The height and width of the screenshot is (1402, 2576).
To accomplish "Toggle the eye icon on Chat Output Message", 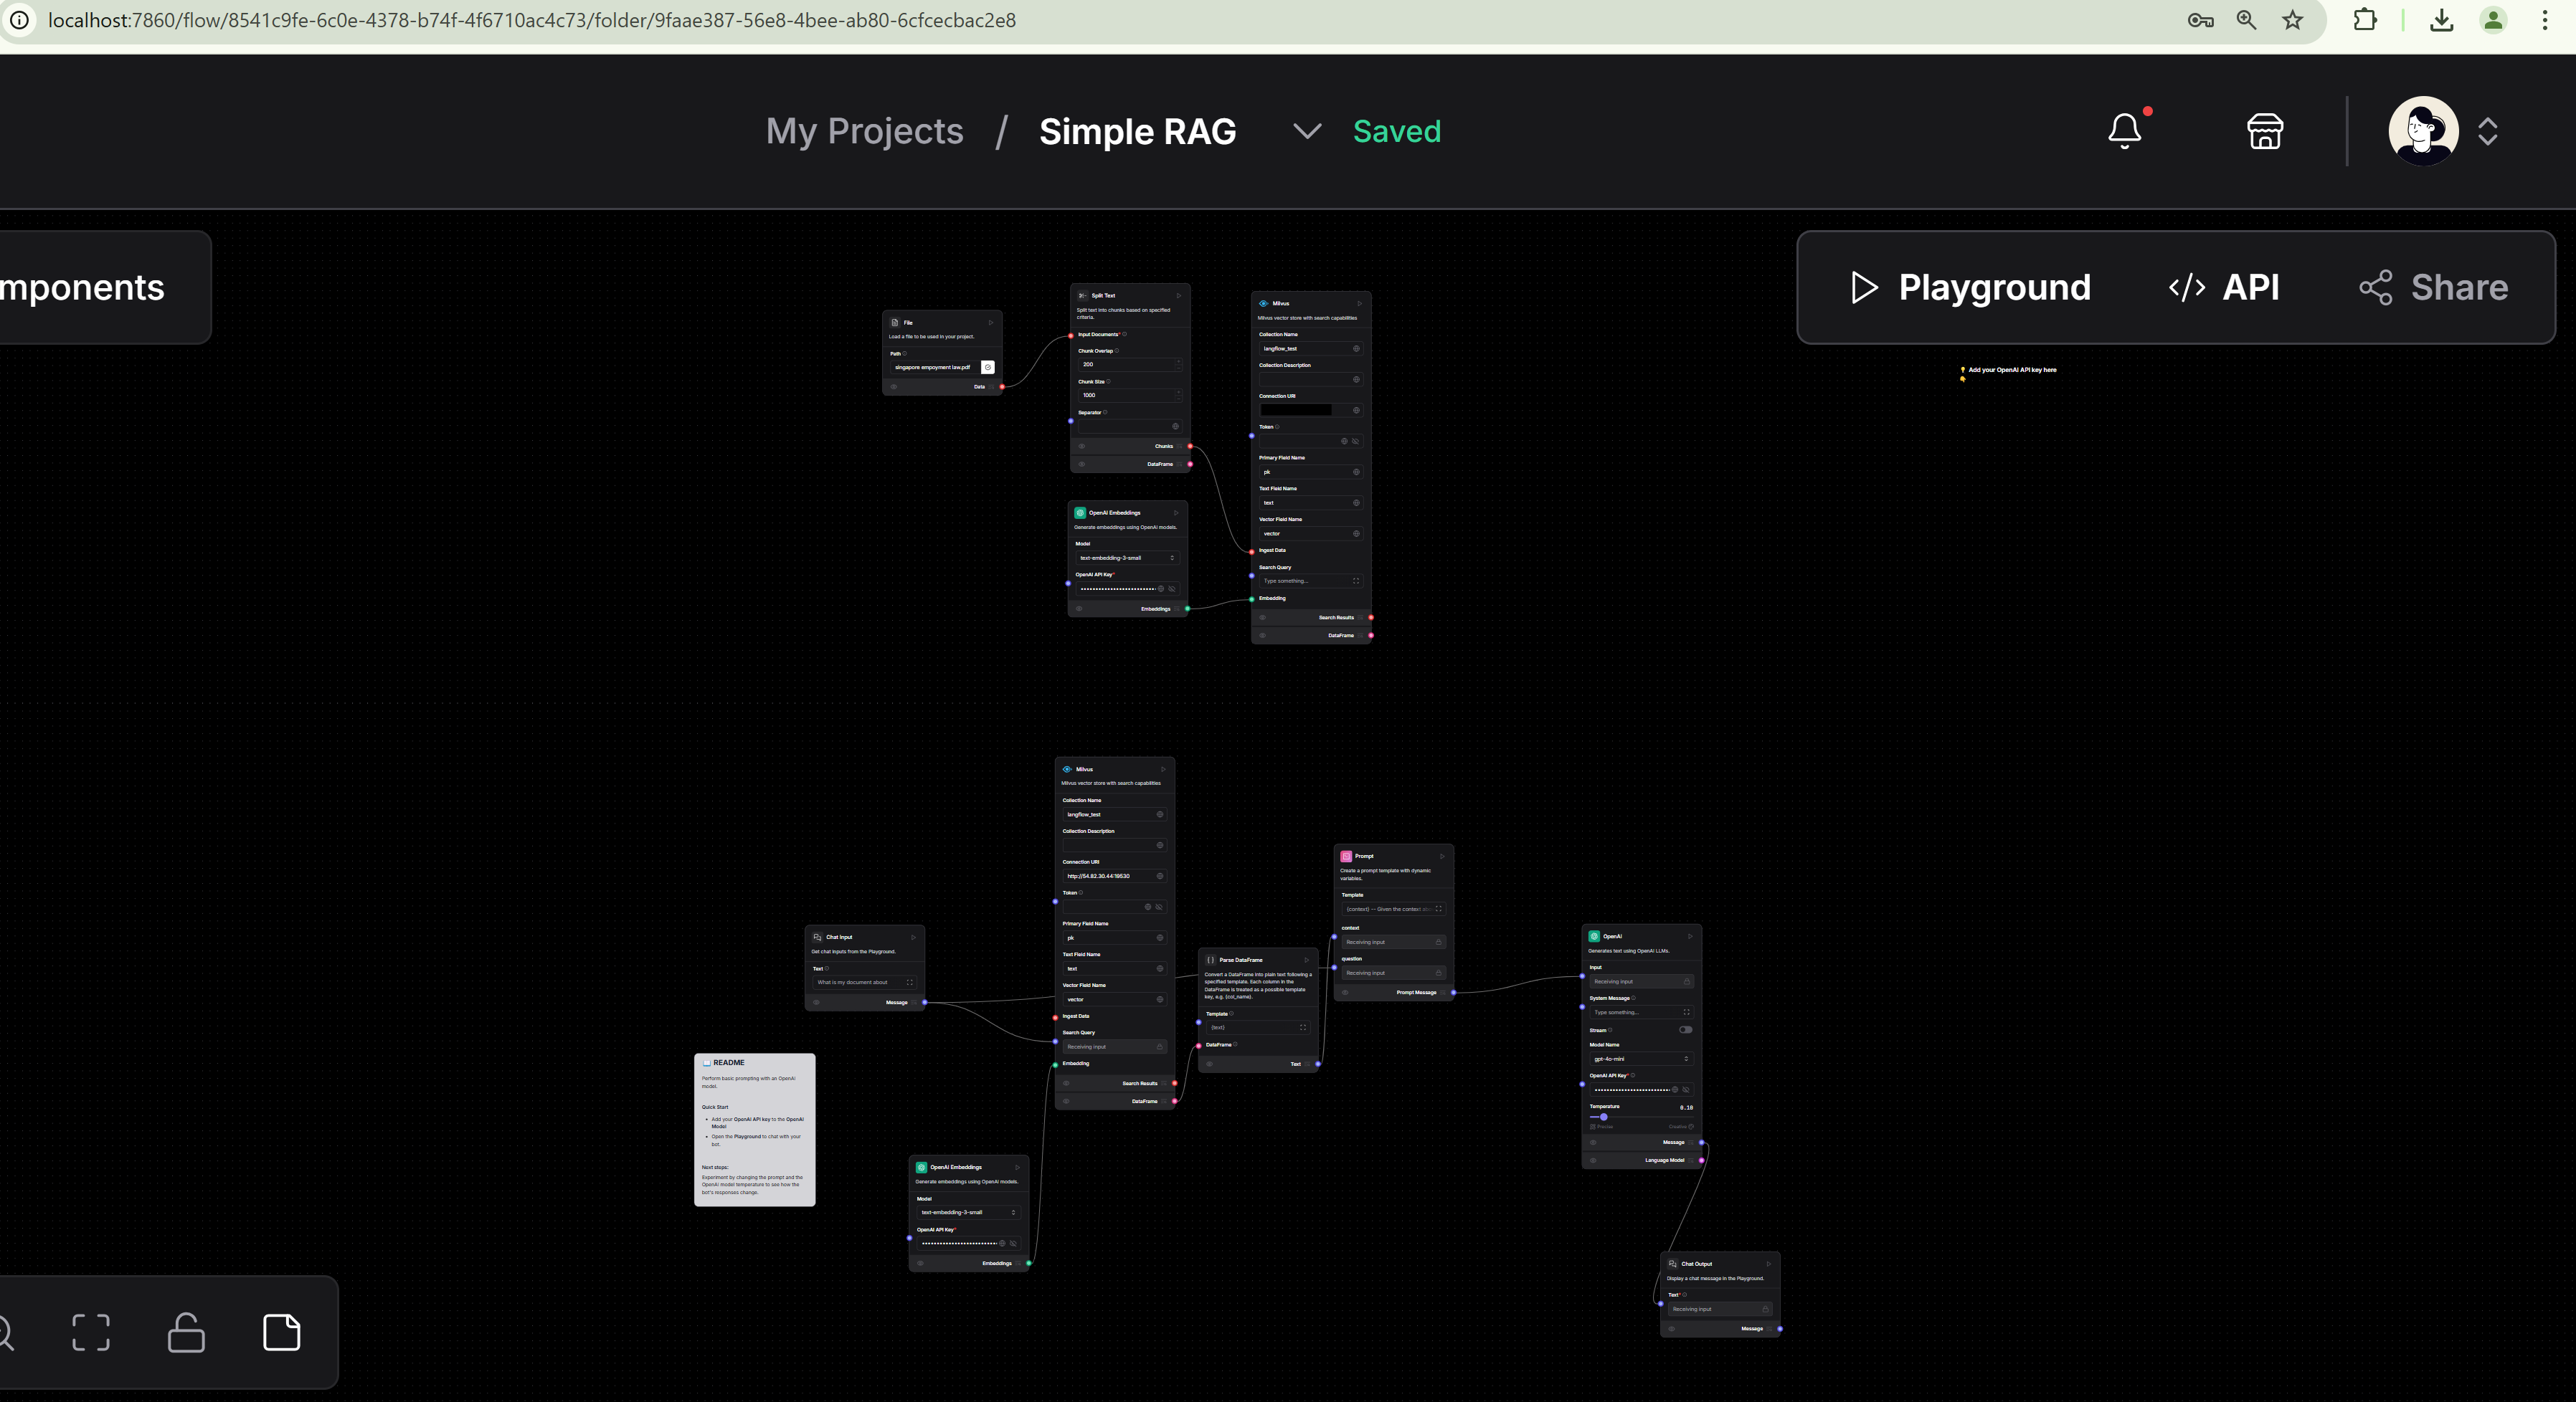I will (1672, 1329).
